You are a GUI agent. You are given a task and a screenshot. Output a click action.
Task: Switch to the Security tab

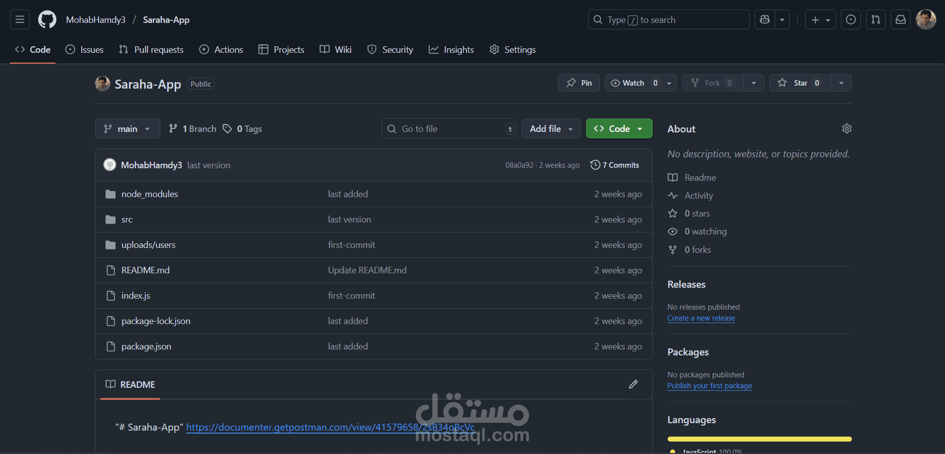pyautogui.click(x=390, y=50)
